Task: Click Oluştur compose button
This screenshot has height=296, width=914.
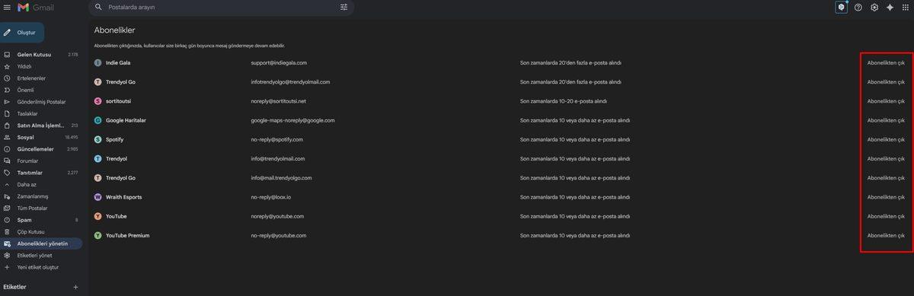Action: (22, 33)
